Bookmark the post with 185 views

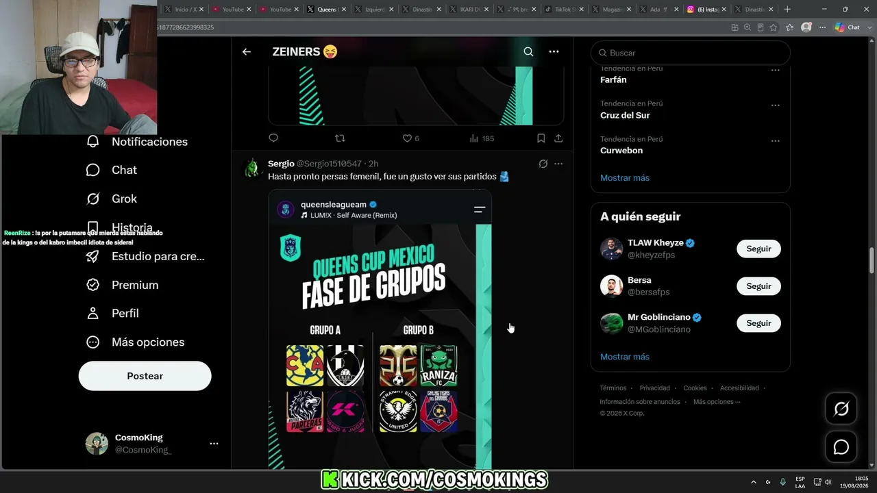(541, 138)
